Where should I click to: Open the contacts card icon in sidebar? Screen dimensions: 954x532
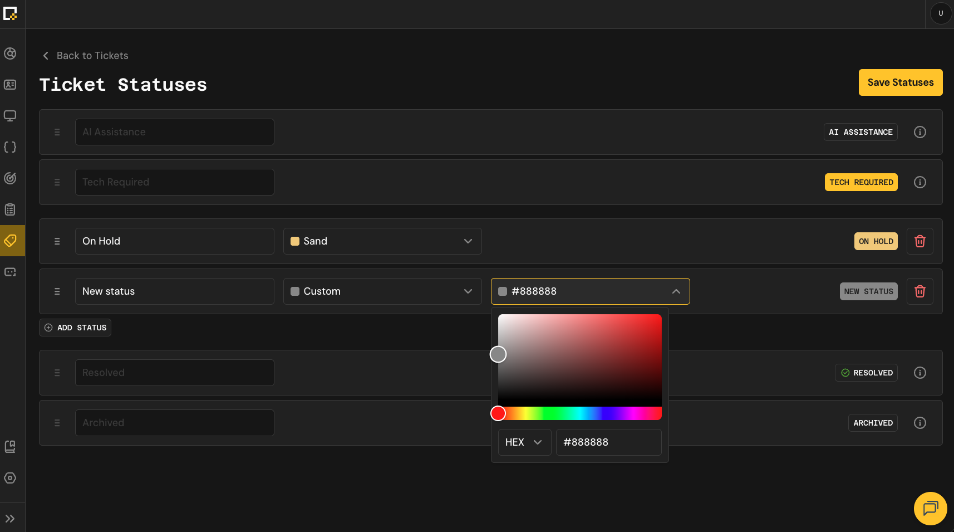point(10,85)
